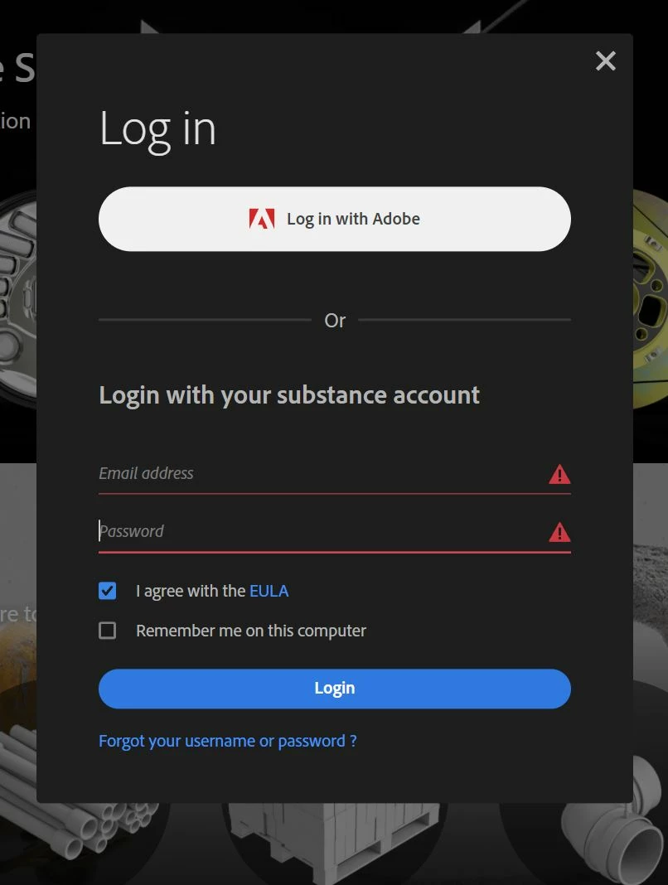The width and height of the screenshot is (668, 885).
Task: Click the Password warning icon
Action: click(x=559, y=532)
